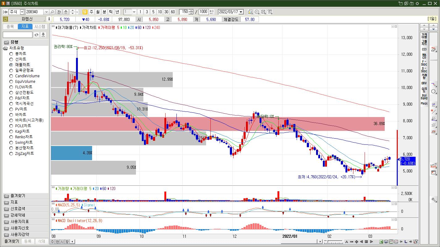Click the chart layout icon left of the gear

pyautogui.click(x=250, y=12)
